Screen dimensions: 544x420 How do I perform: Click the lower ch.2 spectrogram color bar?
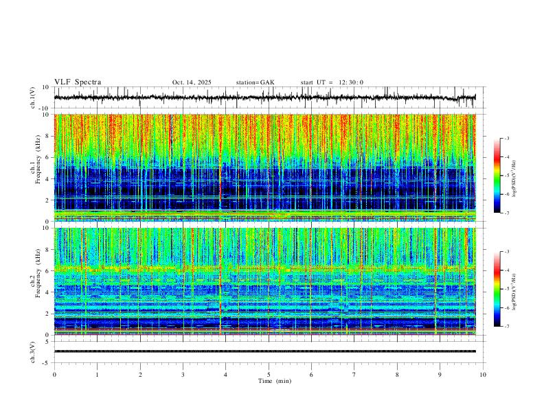click(x=497, y=289)
